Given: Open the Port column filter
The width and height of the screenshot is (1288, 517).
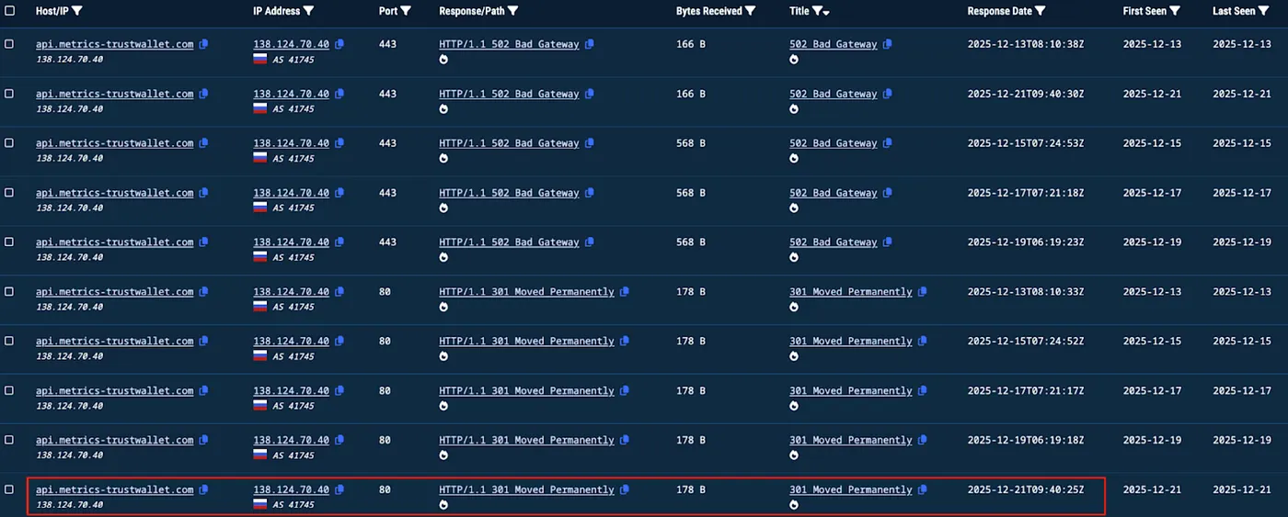Looking at the screenshot, I should click(406, 11).
